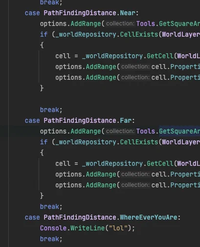Click GetCell method under the Near case
Screen dimensions: 200x247
coord(160,56)
